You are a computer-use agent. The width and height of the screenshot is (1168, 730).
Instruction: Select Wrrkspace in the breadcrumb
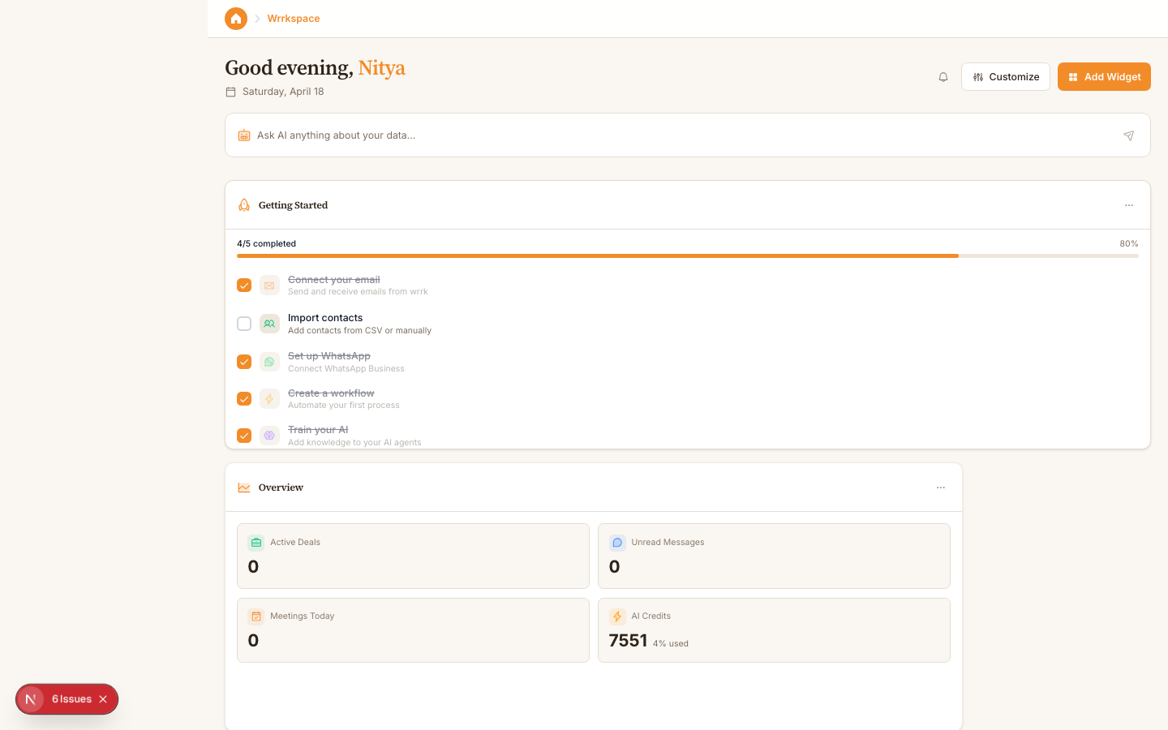tap(294, 19)
